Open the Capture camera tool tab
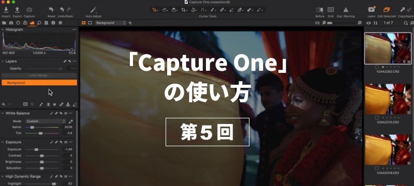 point(11,23)
